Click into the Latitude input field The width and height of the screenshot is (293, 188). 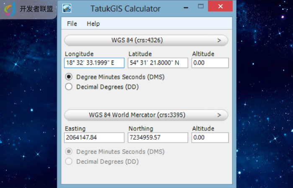click(x=158, y=63)
